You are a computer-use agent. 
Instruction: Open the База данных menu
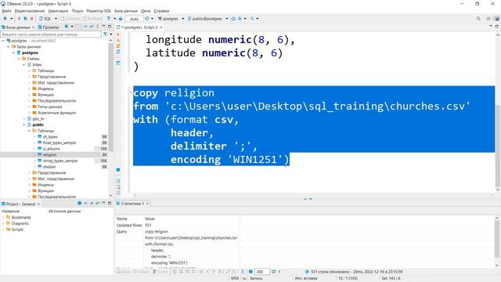coord(126,11)
